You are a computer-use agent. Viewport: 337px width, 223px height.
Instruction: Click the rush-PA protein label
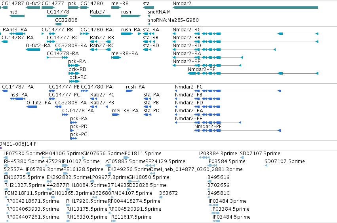pos(135,87)
